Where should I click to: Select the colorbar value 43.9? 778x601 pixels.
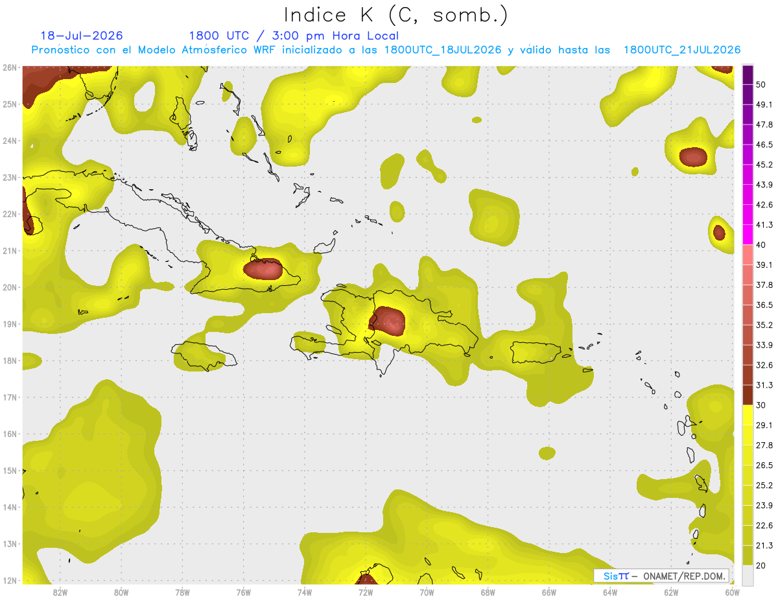pos(764,185)
